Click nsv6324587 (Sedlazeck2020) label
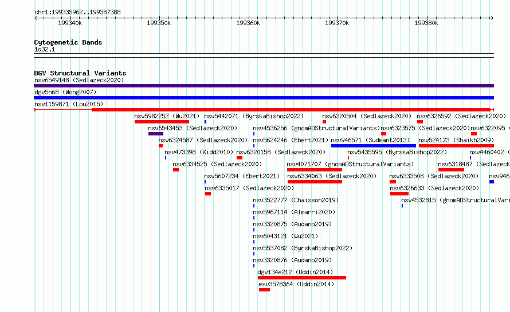This screenshot has height=312, width=510. pyautogui.click(x=203, y=140)
